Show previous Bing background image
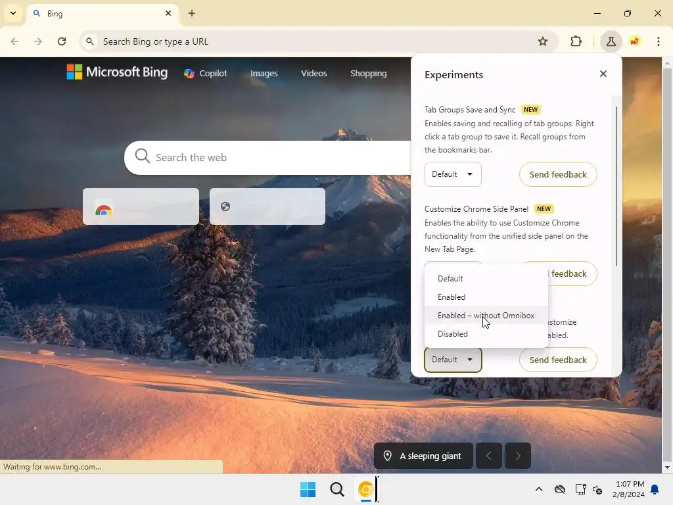 coord(488,456)
